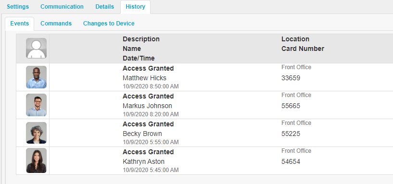The width and height of the screenshot is (393, 184).
Task: Select the Matthew Hicks name entry
Action: [x=144, y=78]
